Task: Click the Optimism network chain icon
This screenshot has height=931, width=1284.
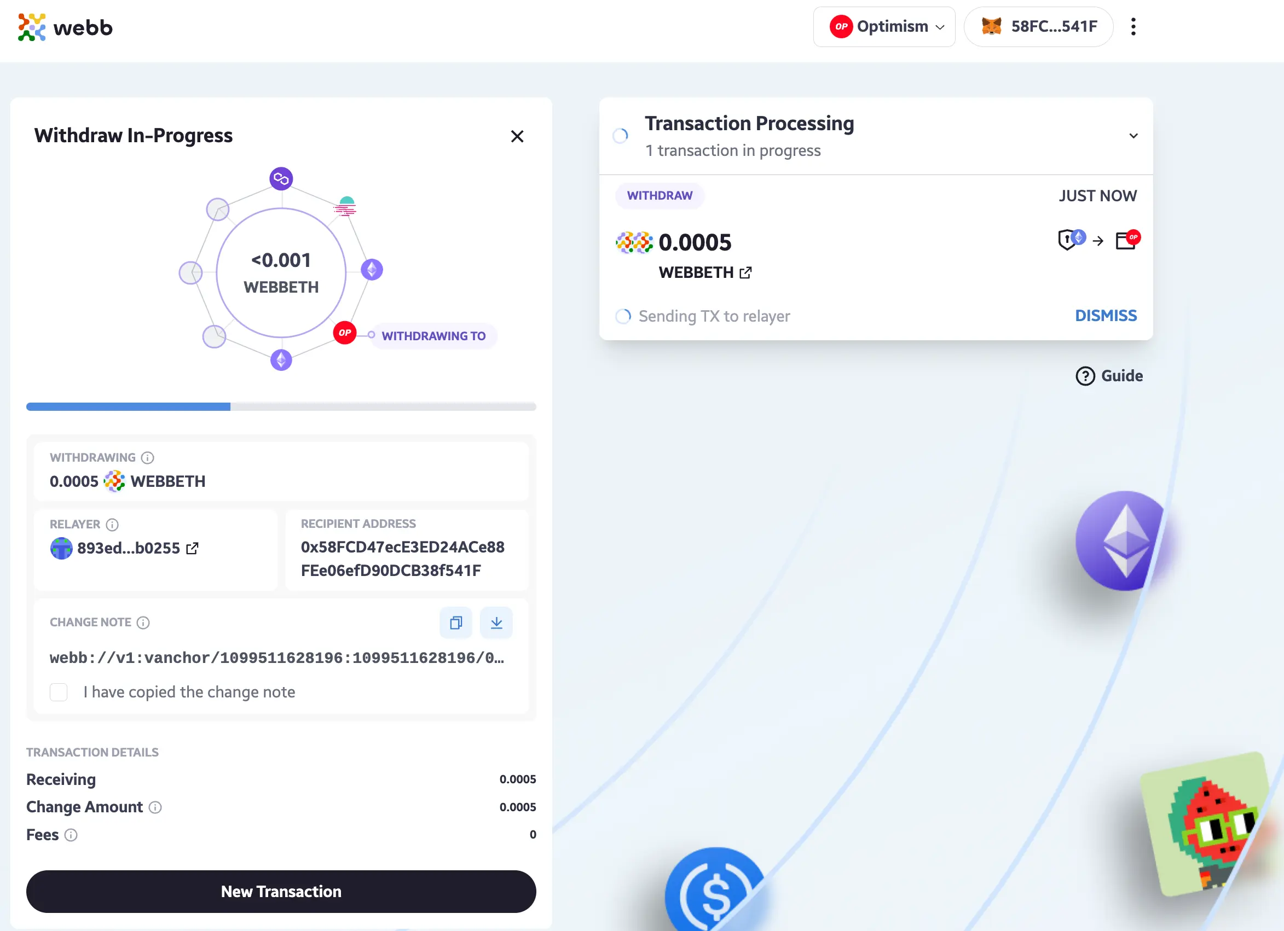Action: coord(840,27)
